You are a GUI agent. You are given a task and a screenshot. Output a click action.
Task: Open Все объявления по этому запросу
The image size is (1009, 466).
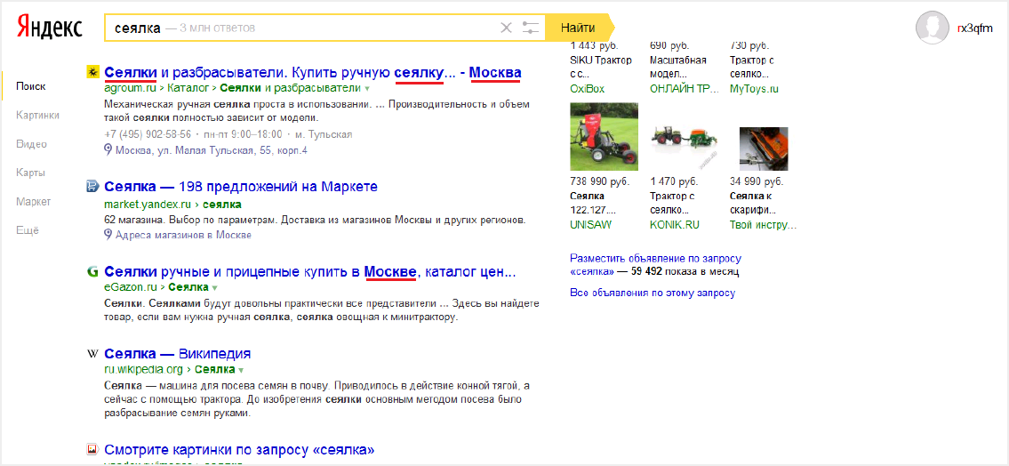tap(652, 293)
